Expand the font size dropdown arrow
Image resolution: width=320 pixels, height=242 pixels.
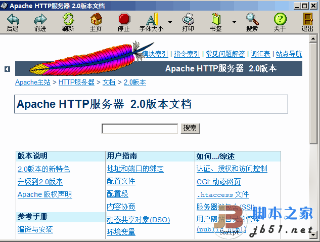[x=170, y=22]
